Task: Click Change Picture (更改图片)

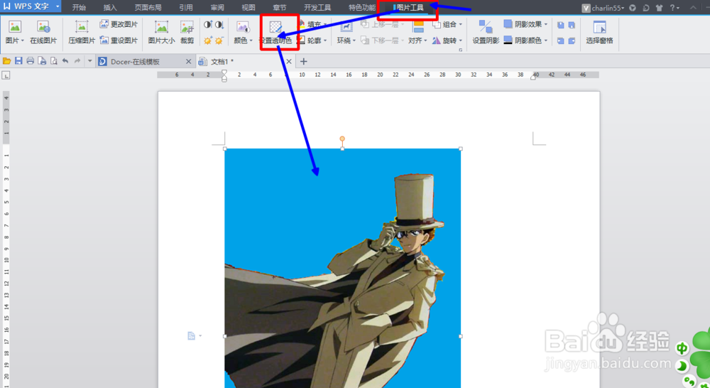Action: pyautogui.click(x=119, y=24)
